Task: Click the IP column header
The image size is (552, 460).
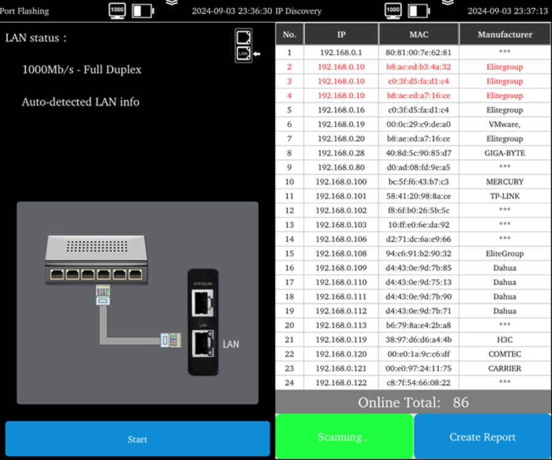Action: coord(341,34)
